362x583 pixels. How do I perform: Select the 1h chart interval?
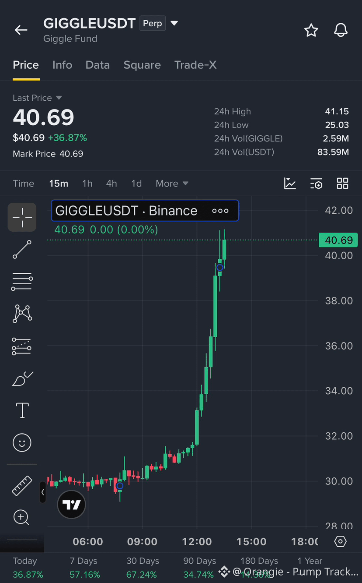[87, 184]
